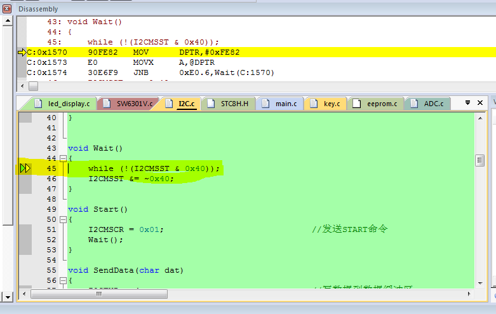Switch to the eeprom.c tab
The width and height of the screenshot is (496, 314).
pyautogui.click(x=376, y=104)
